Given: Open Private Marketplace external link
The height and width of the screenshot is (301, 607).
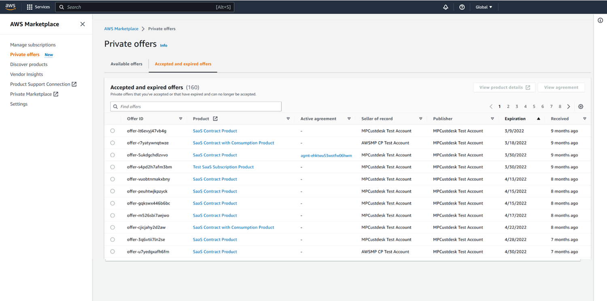Looking at the screenshot, I should (34, 94).
